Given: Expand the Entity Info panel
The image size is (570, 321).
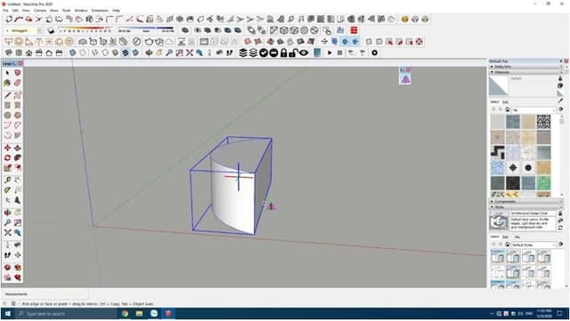Looking at the screenshot, I should (x=525, y=67).
